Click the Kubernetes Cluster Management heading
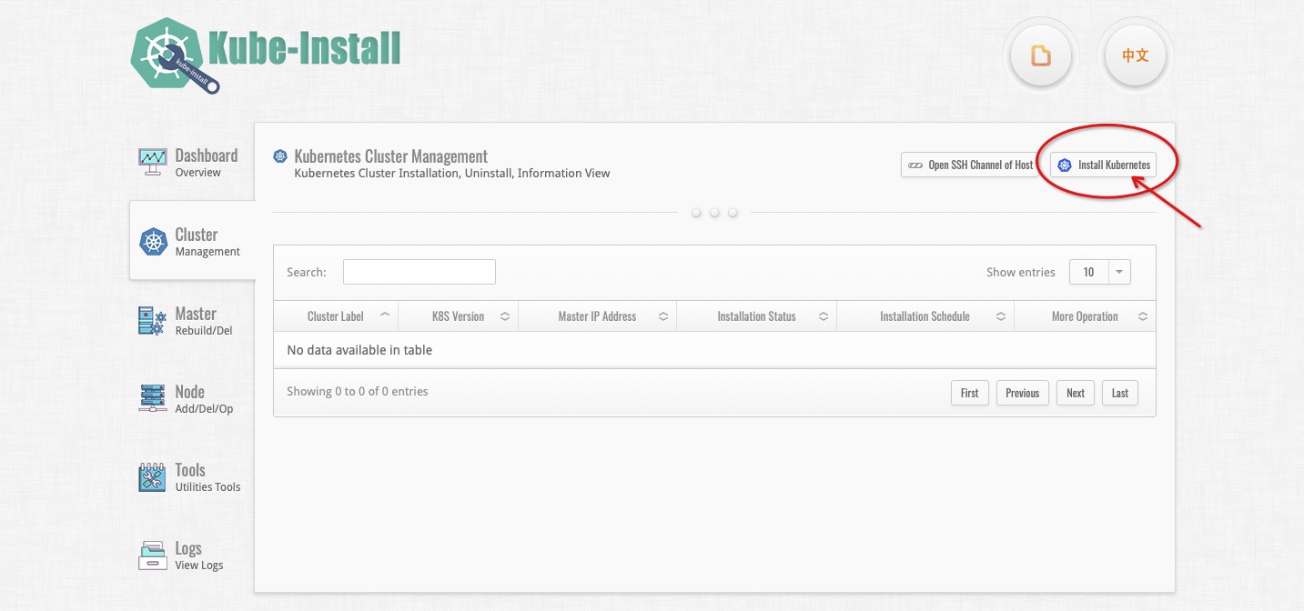Image resolution: width=1304 pixels, height=611 pixels. [391, 156]
